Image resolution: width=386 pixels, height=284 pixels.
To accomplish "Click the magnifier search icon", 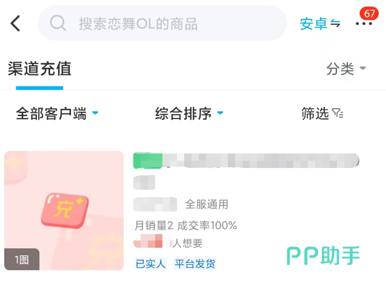I will coord(58,24).
